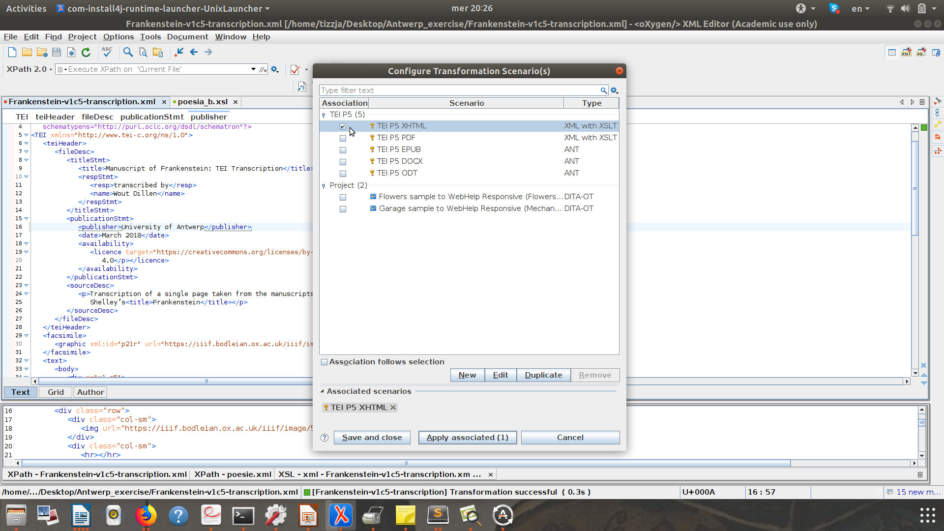The image size is (944, 531).
Task: Switch to XQuery Debugger perspective icon
Action: (x=921, y=52)
